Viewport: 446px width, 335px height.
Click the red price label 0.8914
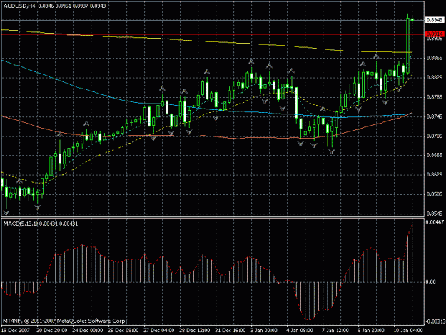435,34
